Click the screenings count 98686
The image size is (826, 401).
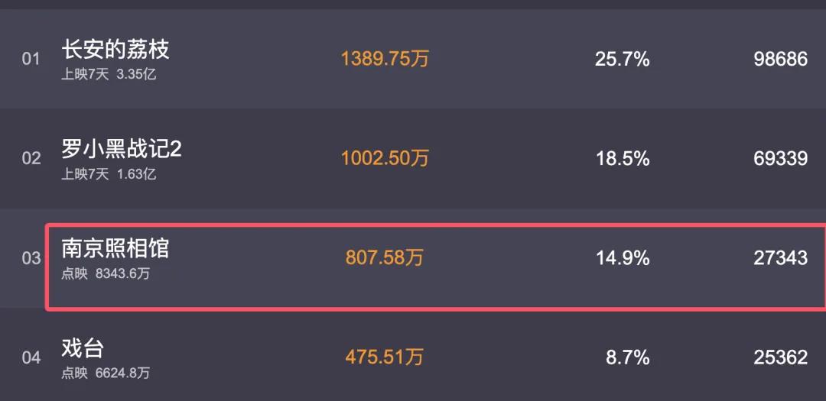point(780,59)
